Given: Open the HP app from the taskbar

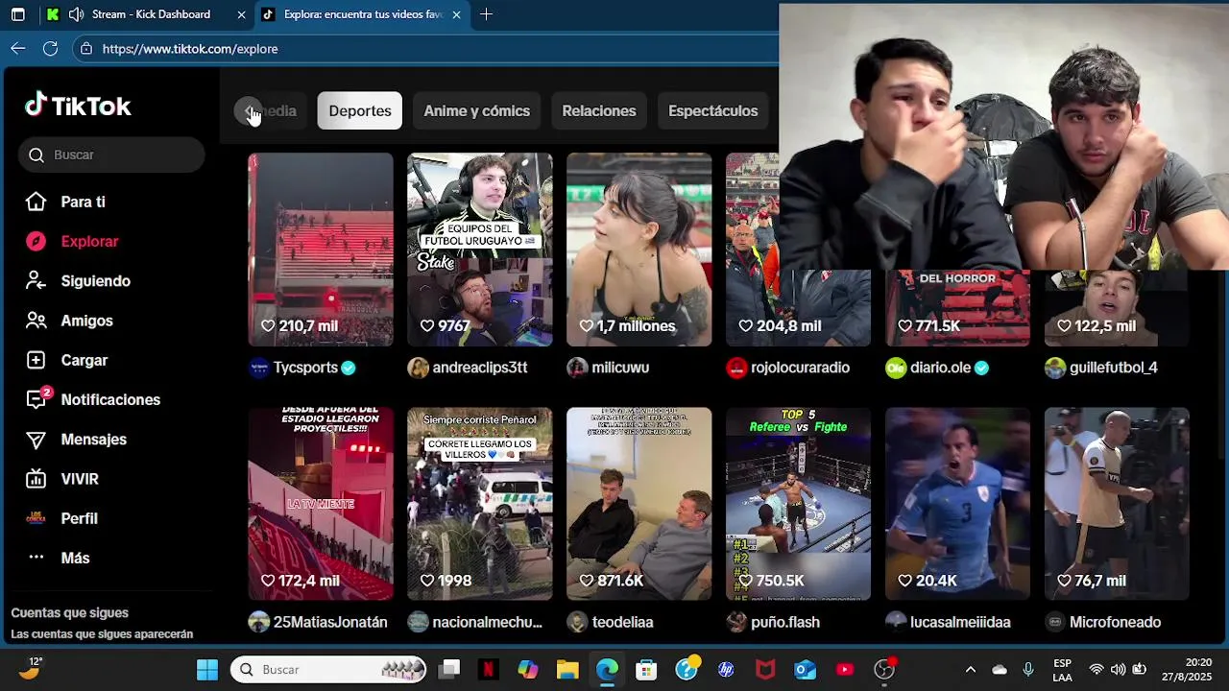Looking at the screenshot, I should 726,669.
